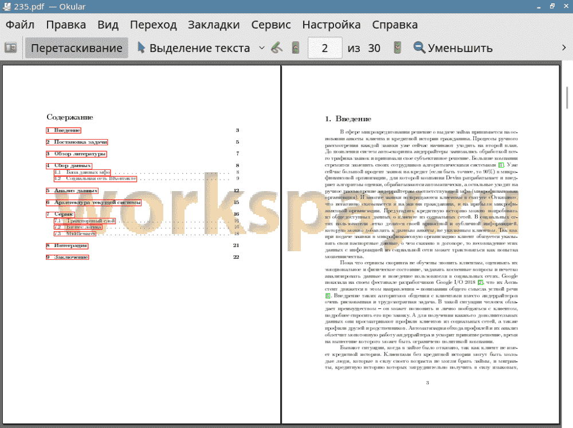573x428 pixels.
Task: Open the Настройка menu
Action: (331, 25)
